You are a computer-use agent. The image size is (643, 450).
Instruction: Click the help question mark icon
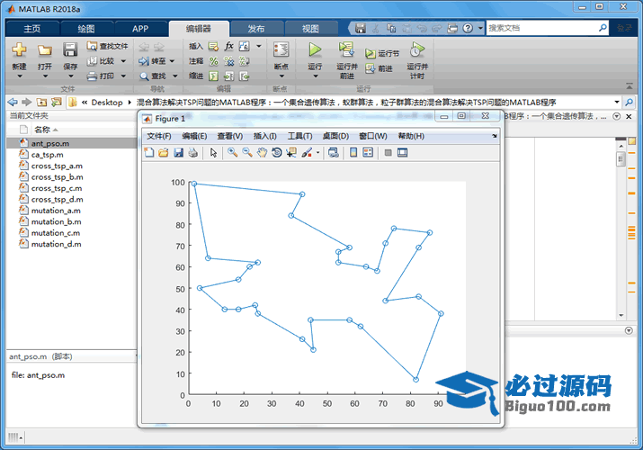[468, 28]
